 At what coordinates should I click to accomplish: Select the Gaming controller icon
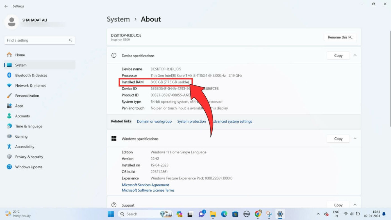(9, 136)
